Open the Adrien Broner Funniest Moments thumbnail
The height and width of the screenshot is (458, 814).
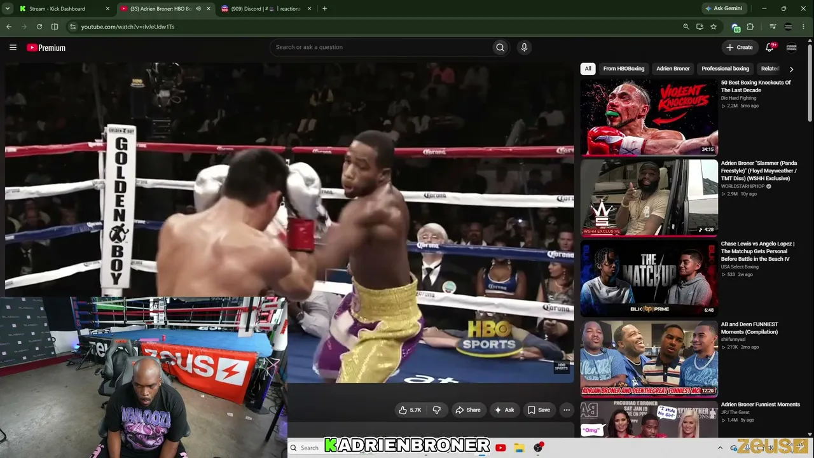click(x=649, y=419)
